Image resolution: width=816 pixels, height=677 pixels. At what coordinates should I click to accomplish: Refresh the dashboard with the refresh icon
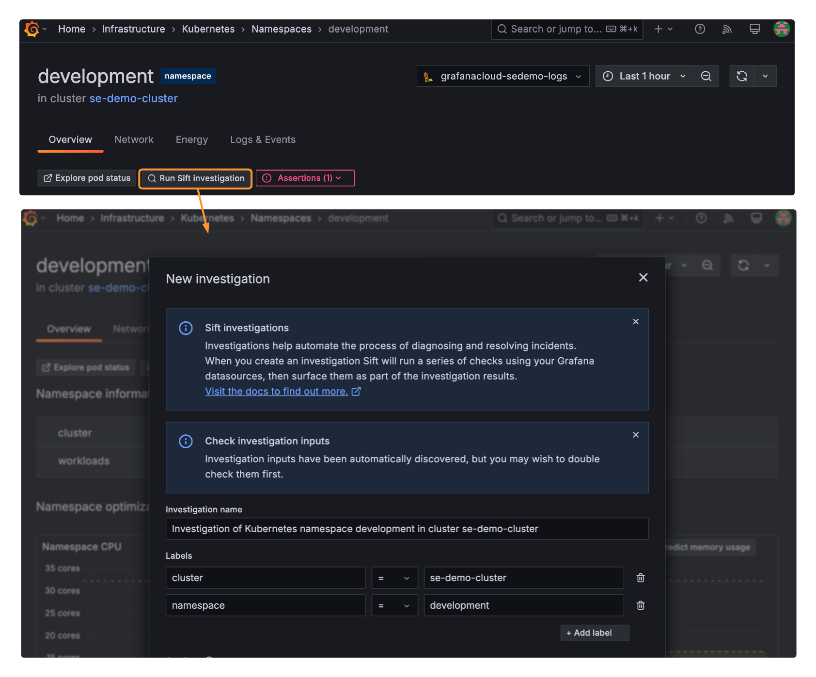tap(741, 76)
